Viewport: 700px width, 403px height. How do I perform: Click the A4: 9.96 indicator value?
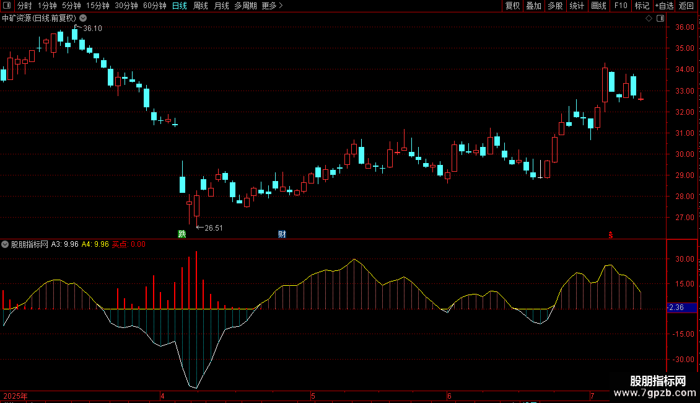[95, 244]
